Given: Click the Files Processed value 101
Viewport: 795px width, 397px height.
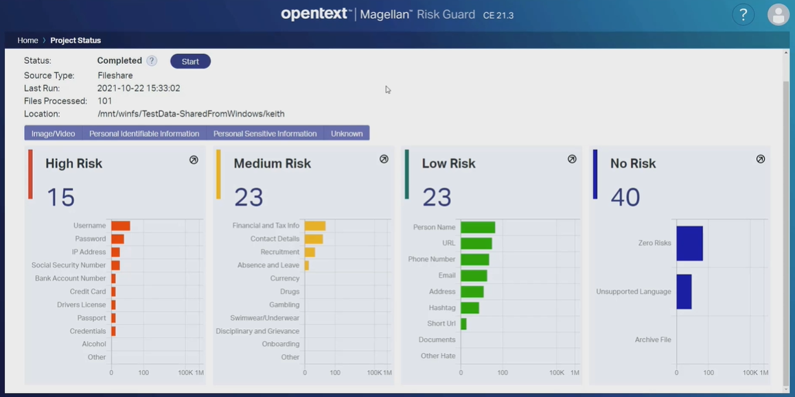Looking at the screenshot, I should pos(105,101).
